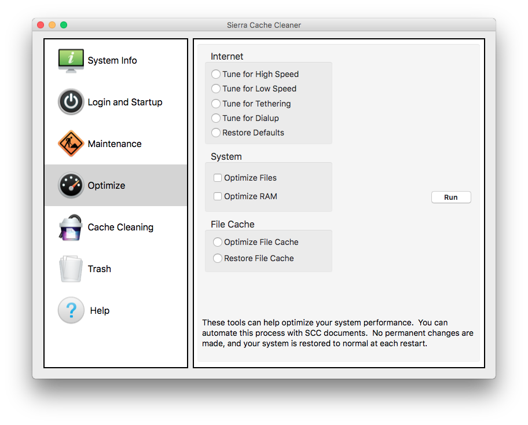The height and width of the screenshot is (425, 528).
Task: Click the Internet group heading
Action: pyautogui.click(x=227, y=57)
